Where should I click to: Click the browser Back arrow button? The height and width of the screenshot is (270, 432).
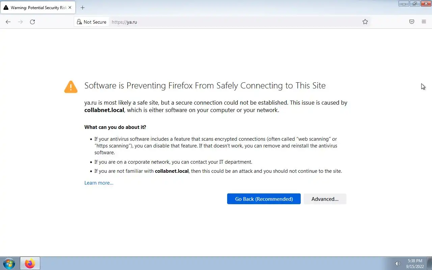[8, 22]
